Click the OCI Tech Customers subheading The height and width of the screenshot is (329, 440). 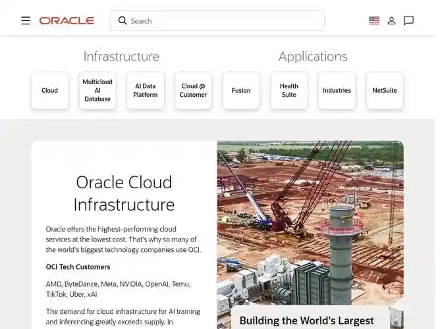(x=78, y=266)
